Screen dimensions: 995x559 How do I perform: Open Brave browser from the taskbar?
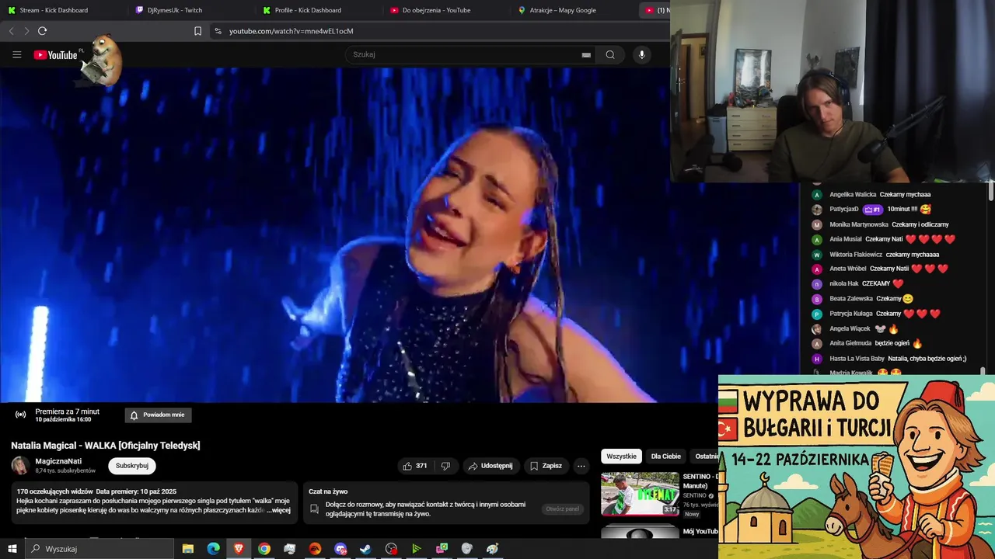click(239, 549)
